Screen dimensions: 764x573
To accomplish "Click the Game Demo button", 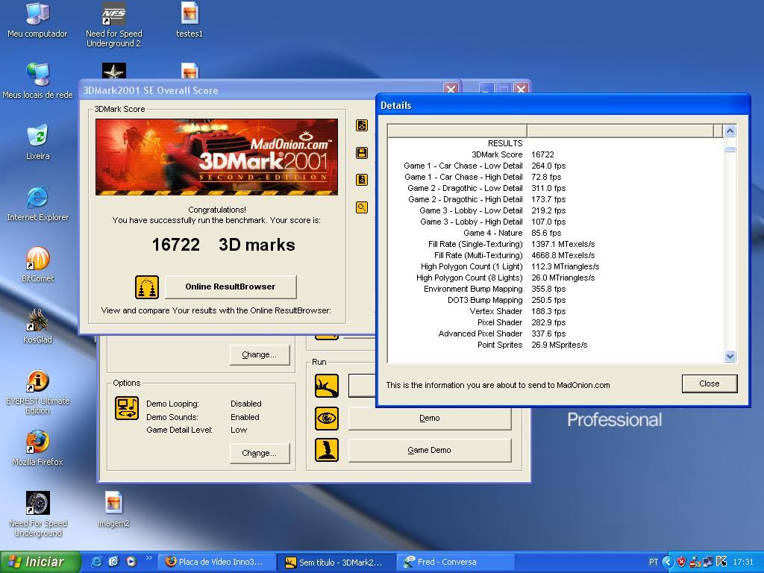I will coord(430,450).
